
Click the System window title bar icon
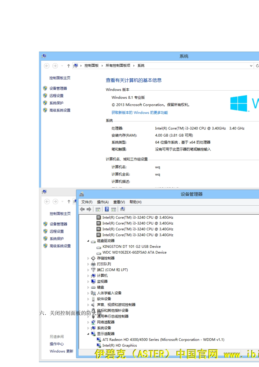tap(44, 56)
